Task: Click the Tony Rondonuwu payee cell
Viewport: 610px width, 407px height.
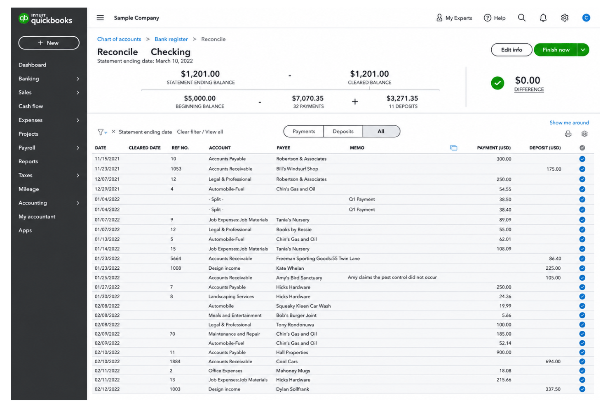Action: (x=295, y=325)
